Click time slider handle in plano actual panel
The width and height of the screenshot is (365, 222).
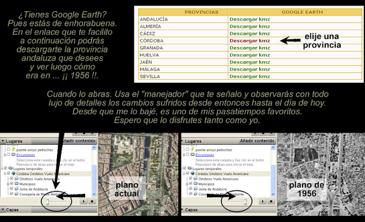point(48,202)
